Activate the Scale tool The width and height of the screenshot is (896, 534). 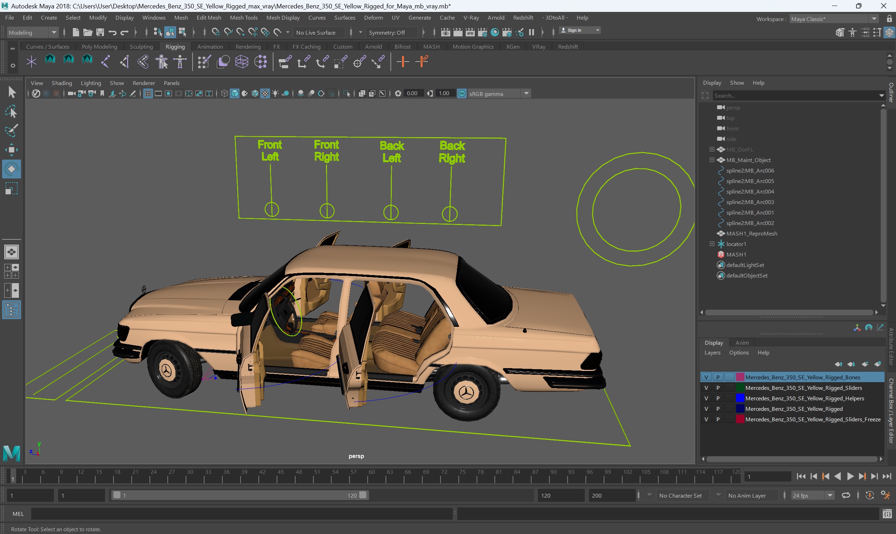coord(12,188)
